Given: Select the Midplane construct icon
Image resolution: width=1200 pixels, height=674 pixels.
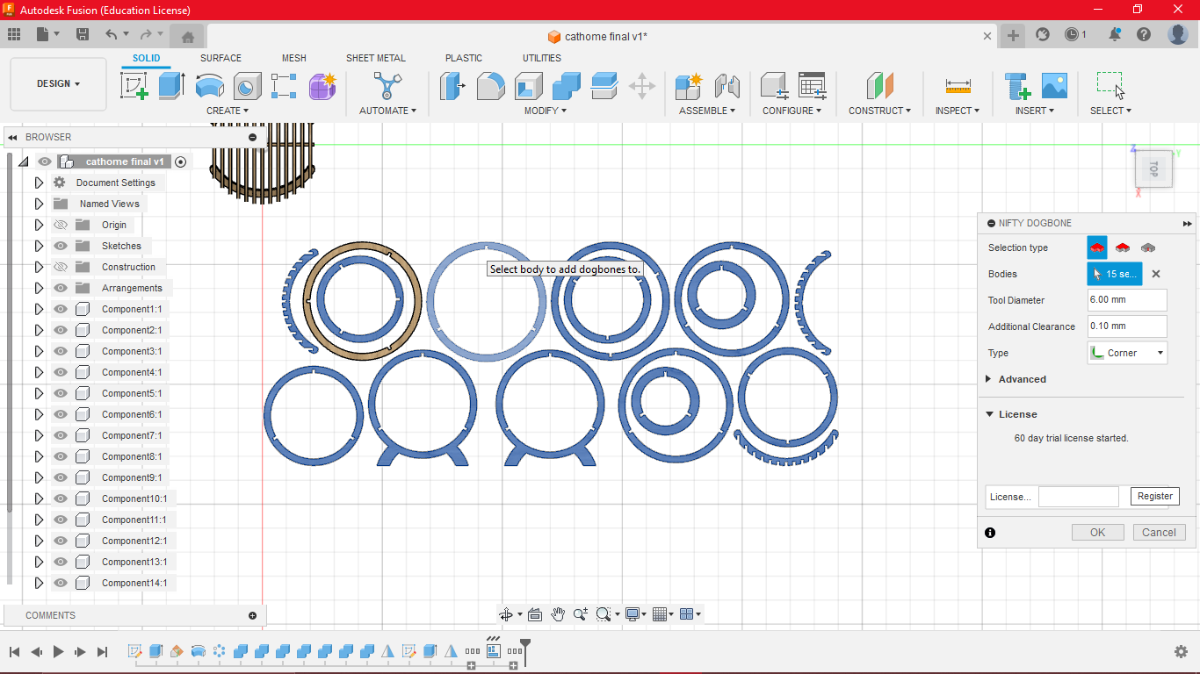Looking at the screenshot, I should [879, 86].
